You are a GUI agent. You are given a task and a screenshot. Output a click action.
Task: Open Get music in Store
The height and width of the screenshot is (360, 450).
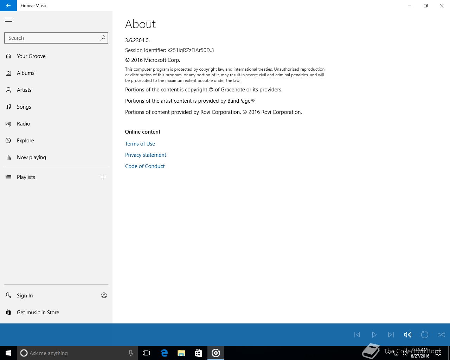[56, 313]
